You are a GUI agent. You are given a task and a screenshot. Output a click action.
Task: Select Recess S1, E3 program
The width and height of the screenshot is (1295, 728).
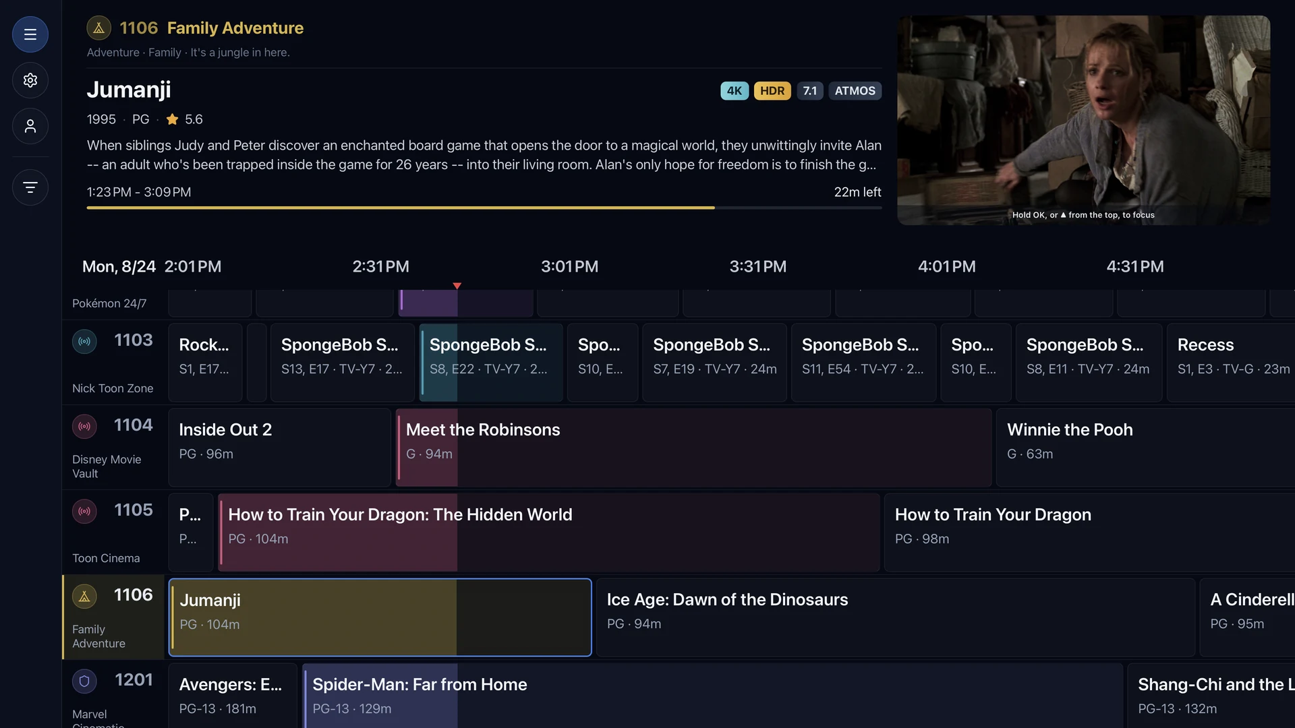(1231, 363)
